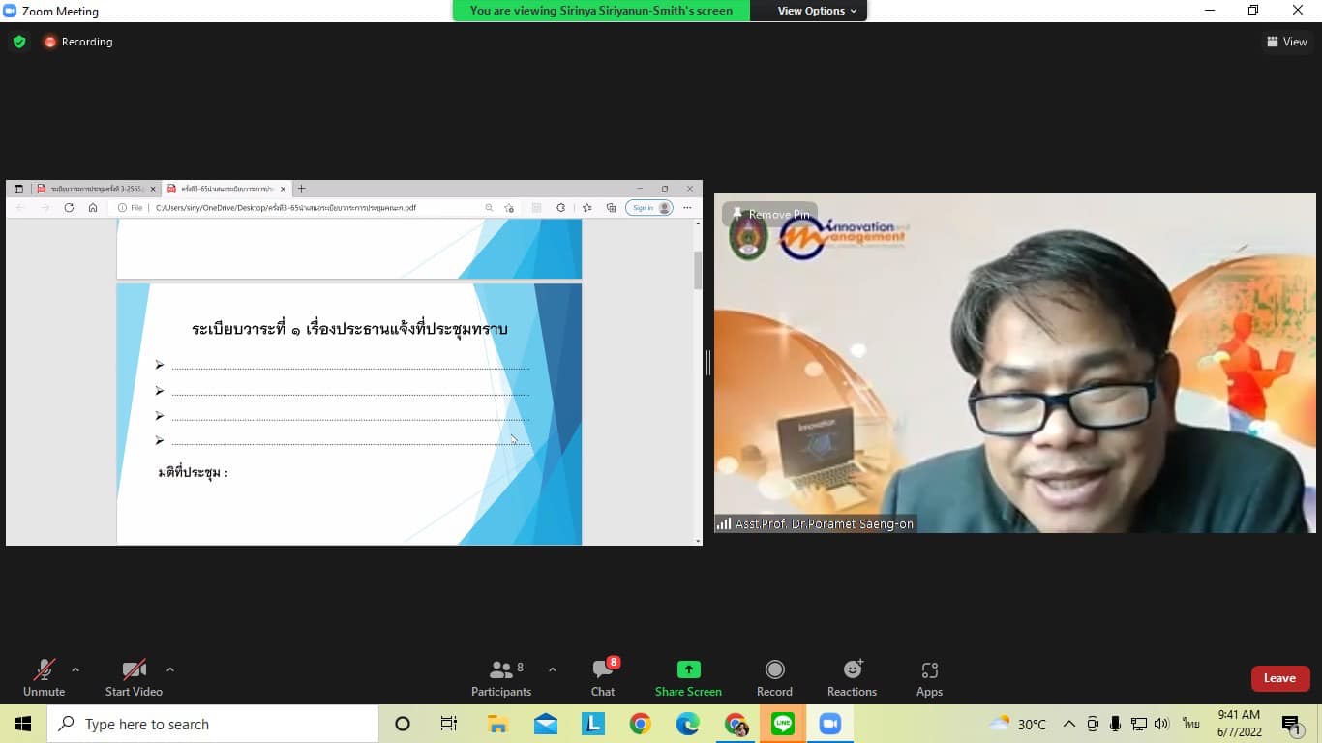Open the Chat panel
This screenshot has height=743, width=1322.
pos(603,677)
